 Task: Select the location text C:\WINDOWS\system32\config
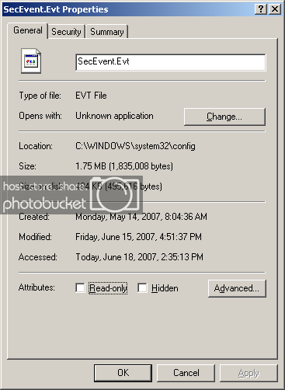click(x=135, y=146)
